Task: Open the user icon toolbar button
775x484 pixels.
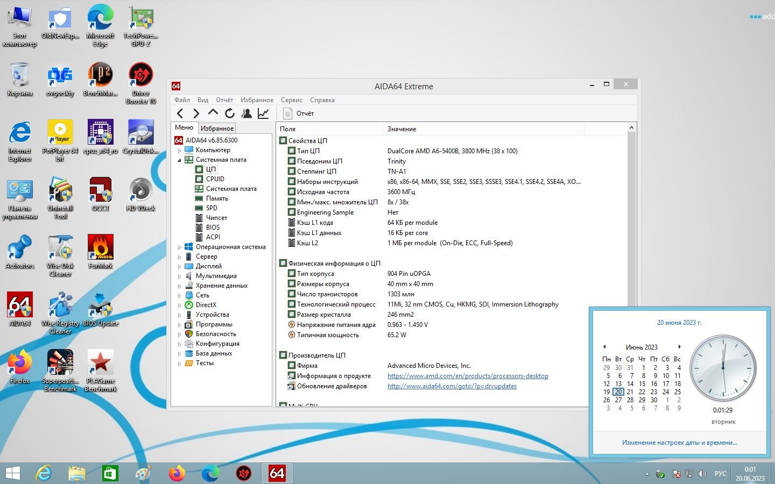Action: tap(246, 113)
